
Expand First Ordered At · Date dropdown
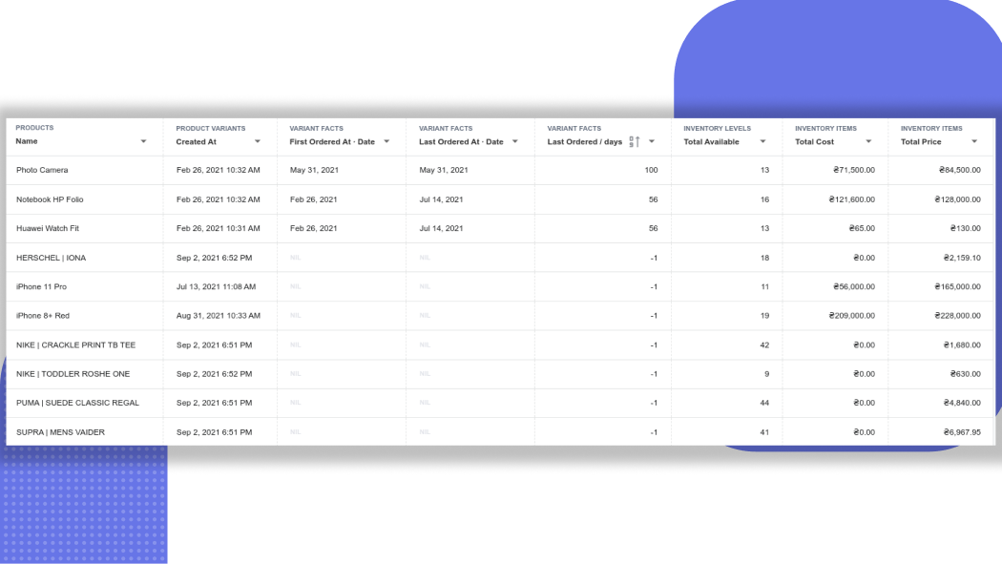[x=386, y=142]
